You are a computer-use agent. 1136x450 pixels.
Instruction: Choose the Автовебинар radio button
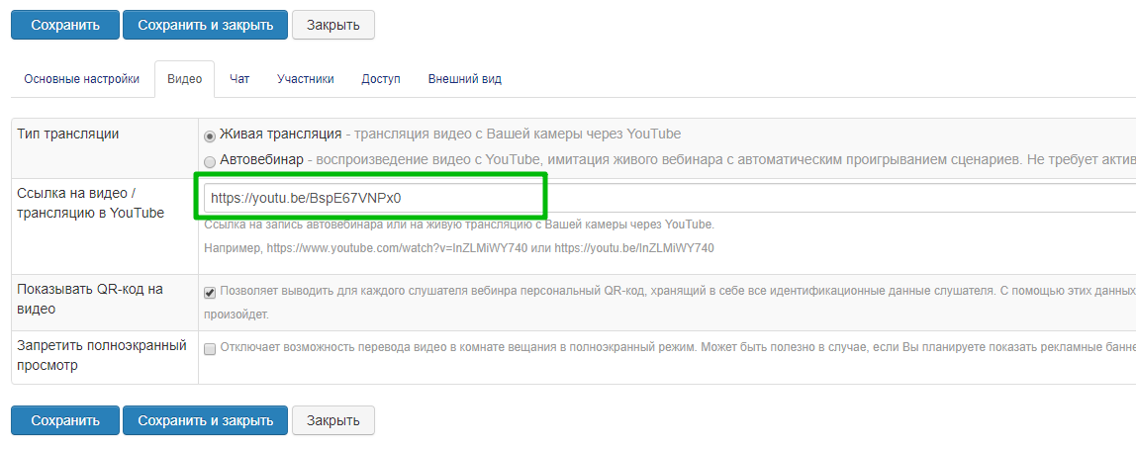tap(210, 161)
